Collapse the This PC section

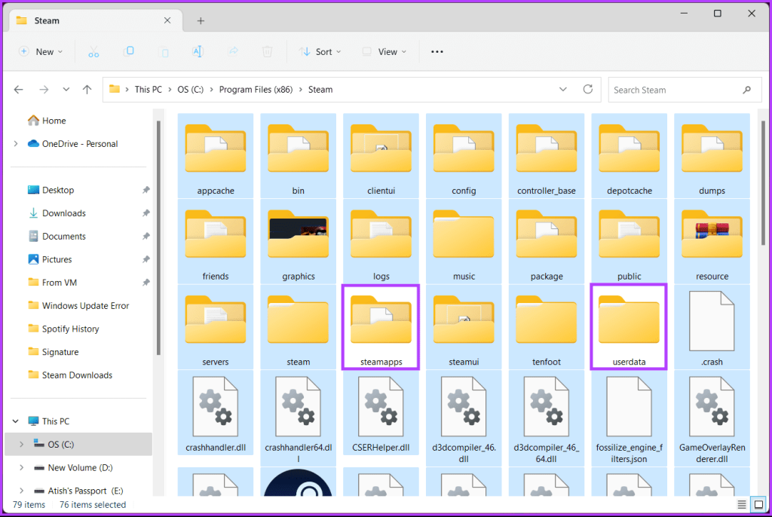15,421
